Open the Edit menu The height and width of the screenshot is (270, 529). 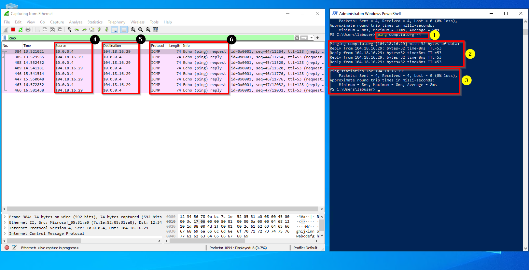pyautogui.click(x=18, y=22)
